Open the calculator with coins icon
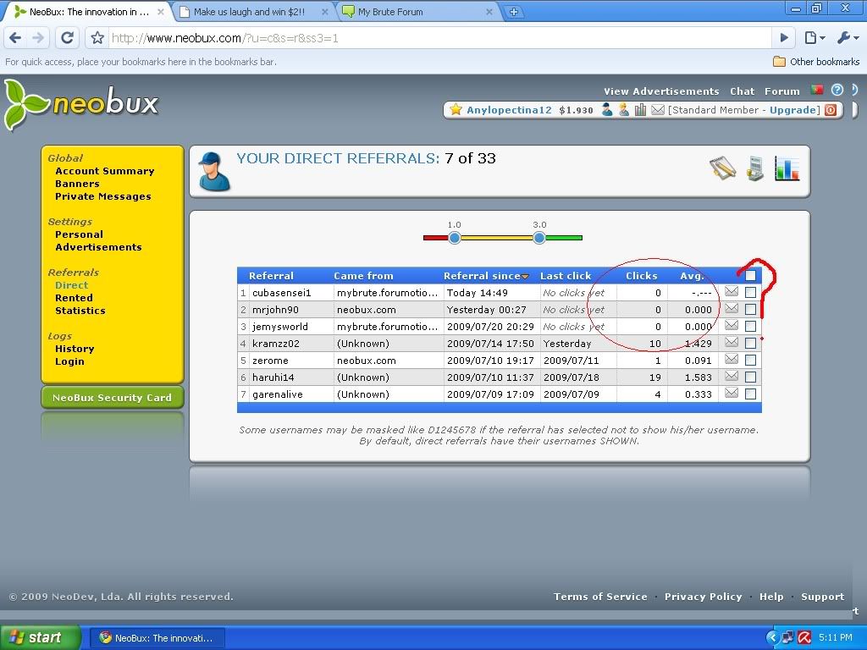Image resolution: width=867 pixels, height=650 pixels. [x=754, y=168]
